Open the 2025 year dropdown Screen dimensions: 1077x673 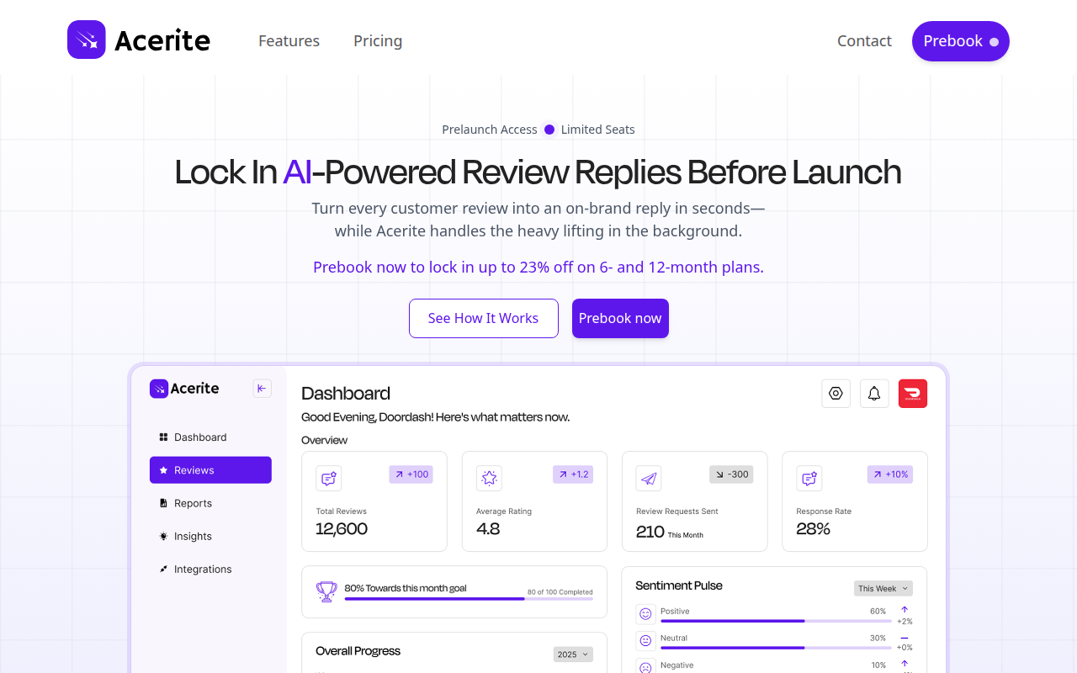click(573, 654)
